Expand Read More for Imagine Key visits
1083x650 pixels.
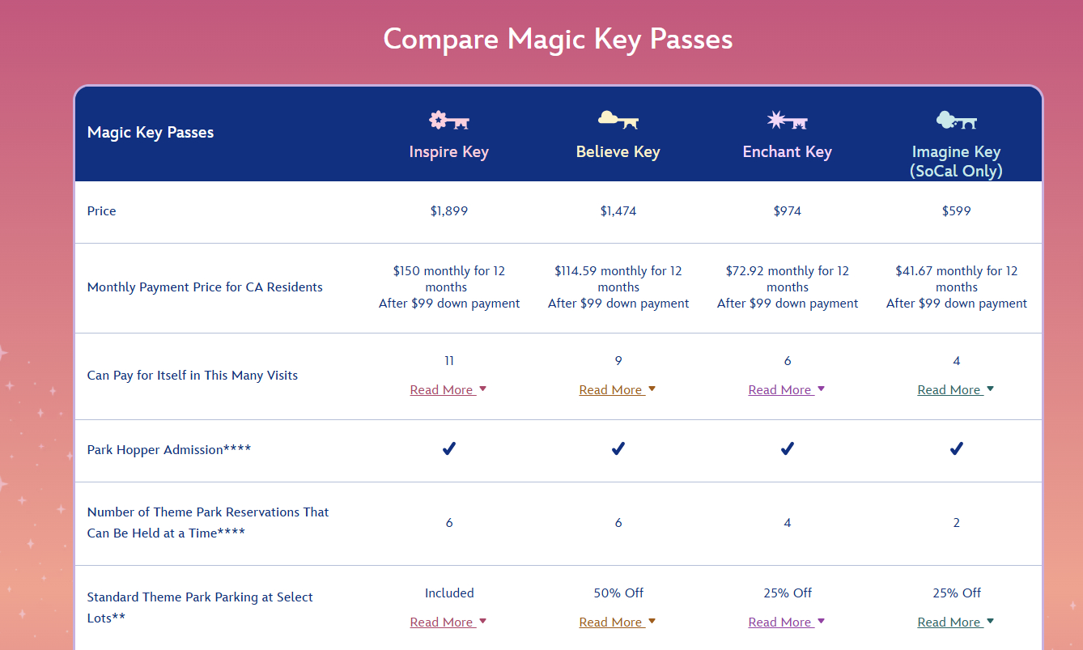click(x=956, y=390)
